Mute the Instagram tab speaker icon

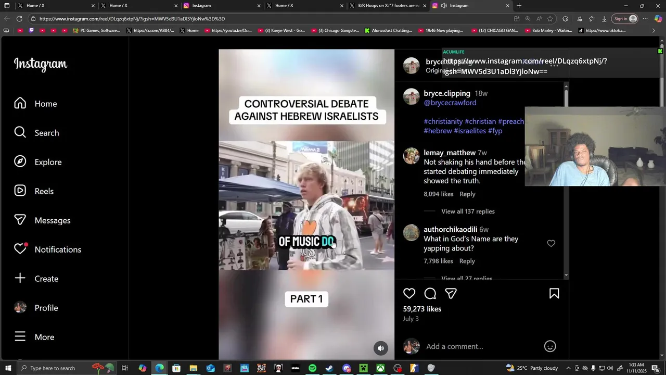tap(444, 6)
